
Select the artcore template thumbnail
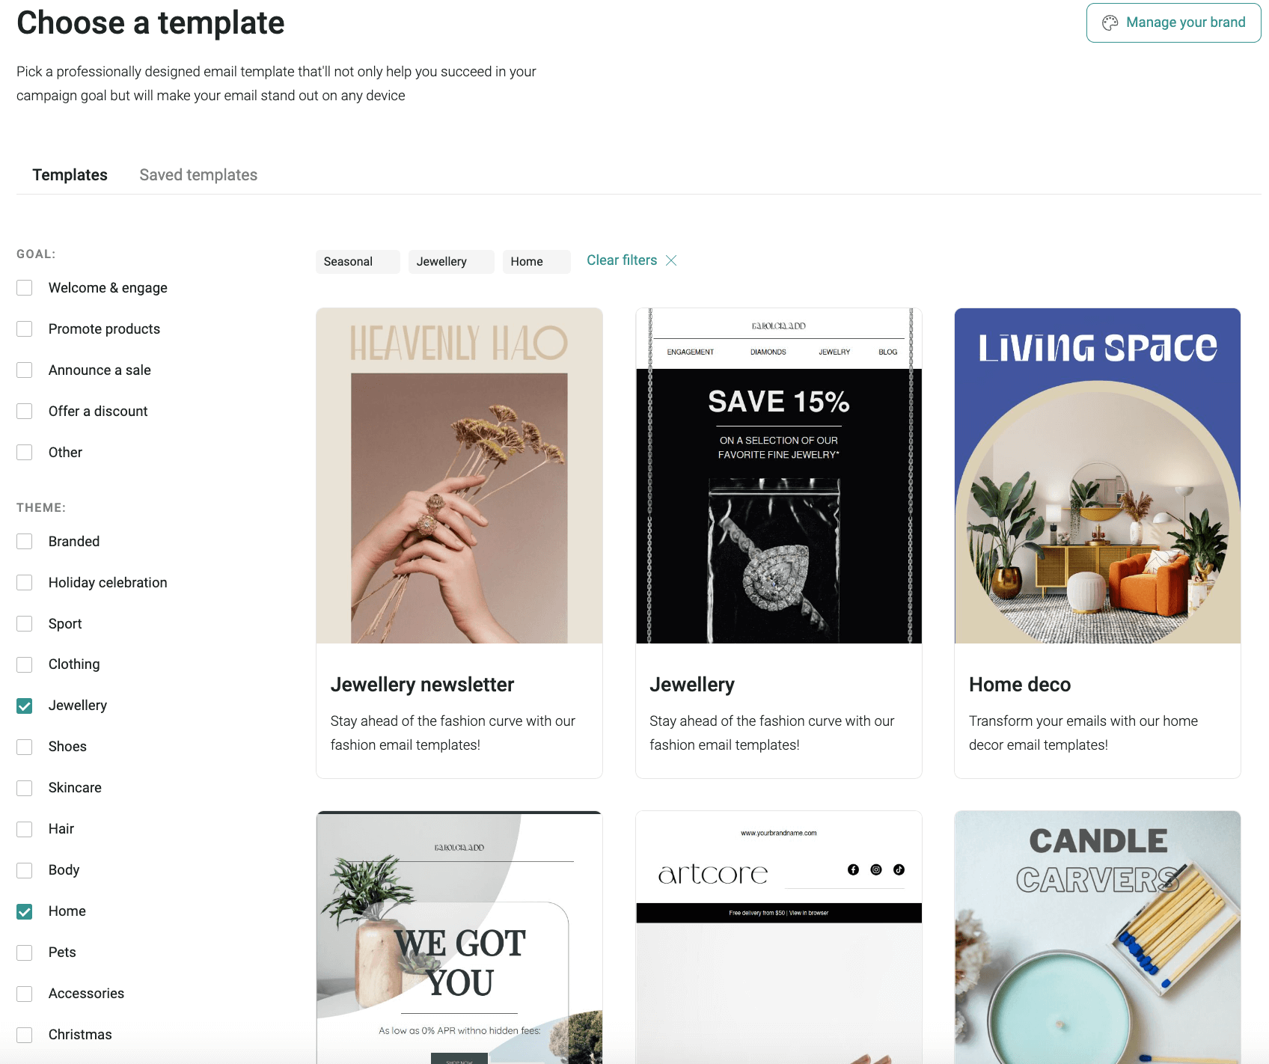pos(778,938)
